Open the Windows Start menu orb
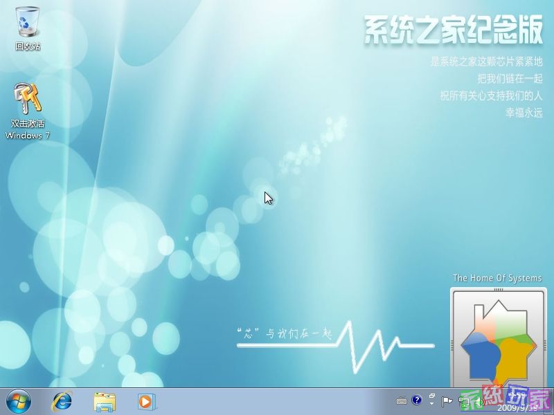Screen dimensions: 554x415 [x=19, y=401]
